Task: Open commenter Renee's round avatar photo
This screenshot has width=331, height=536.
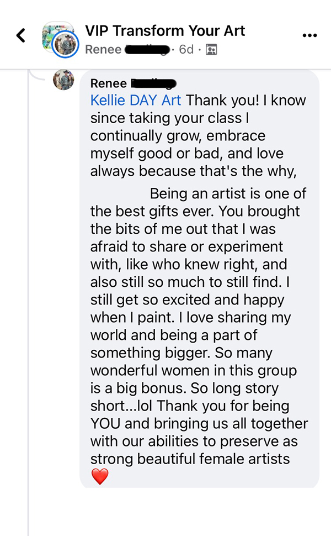Action: (63, 80)
